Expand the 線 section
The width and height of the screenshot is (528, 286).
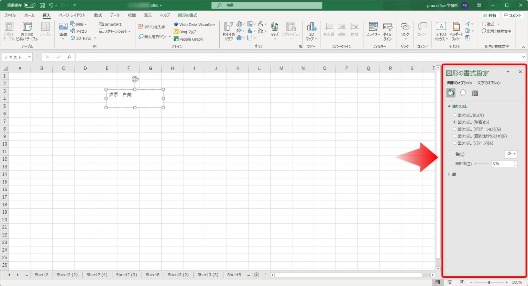(449, 174)
